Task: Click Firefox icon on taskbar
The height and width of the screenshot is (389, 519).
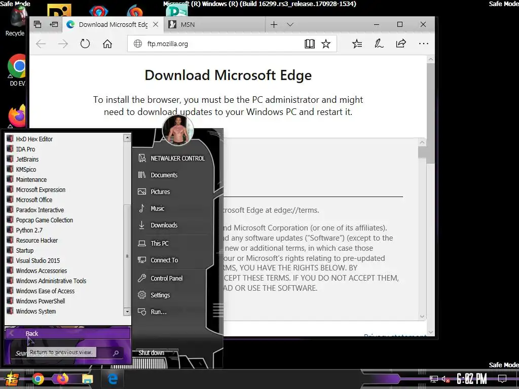Action: coord(62,379)
